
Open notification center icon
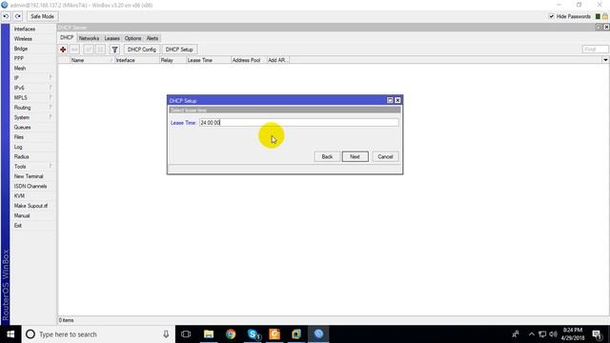(x=598, y=334)
